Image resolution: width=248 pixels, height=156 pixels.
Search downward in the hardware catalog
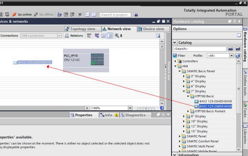(231, 49)
